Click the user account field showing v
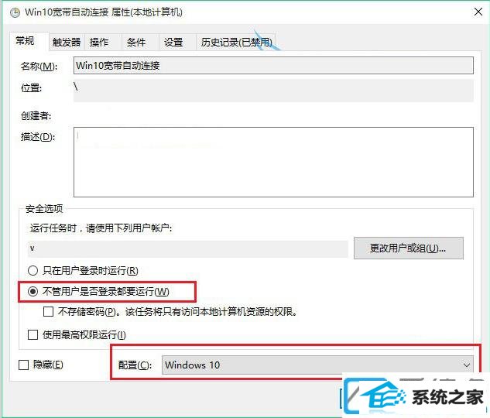Screen dimensions: 490x418 coord(188,248)
